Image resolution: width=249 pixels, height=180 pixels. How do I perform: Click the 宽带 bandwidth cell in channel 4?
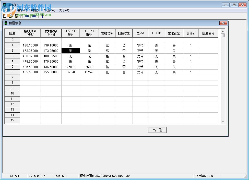[x=140, y=62]
